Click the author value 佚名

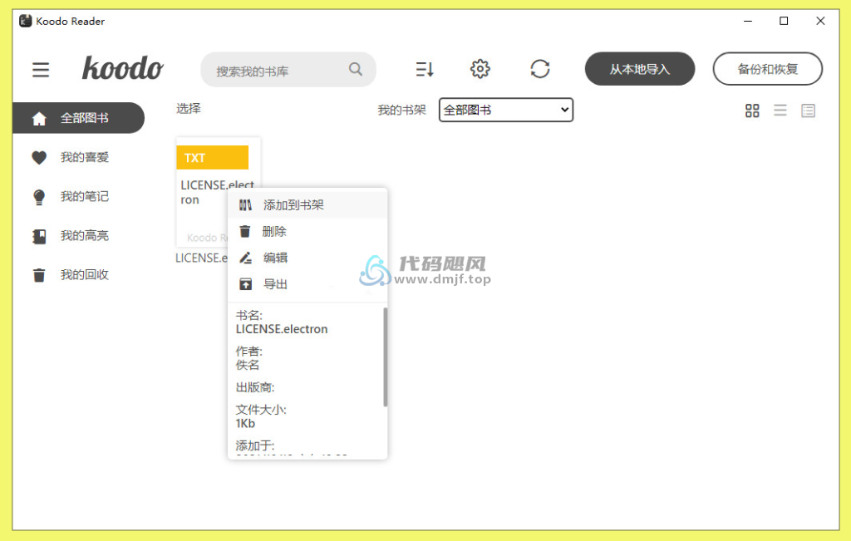point(248,365)
